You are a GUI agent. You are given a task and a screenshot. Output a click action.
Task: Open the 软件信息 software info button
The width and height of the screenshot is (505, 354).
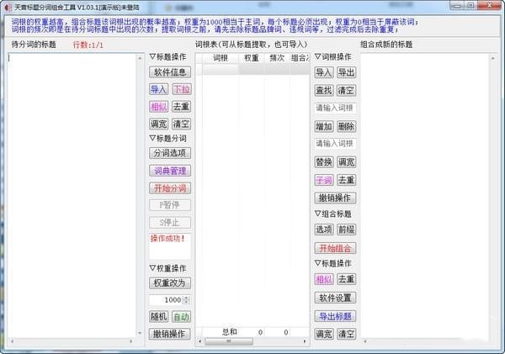(170, 72)
